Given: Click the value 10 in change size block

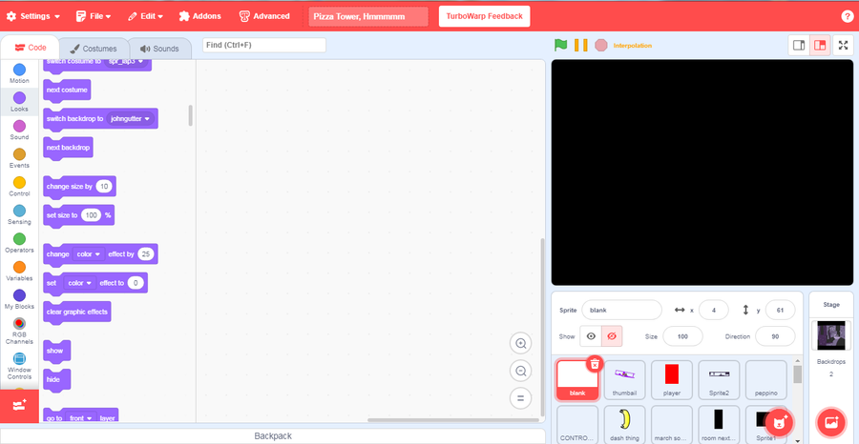Looking at the screenshot, I should [x=103, y=187].
